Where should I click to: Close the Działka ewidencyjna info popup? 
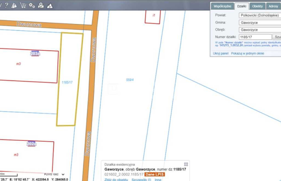186,164
